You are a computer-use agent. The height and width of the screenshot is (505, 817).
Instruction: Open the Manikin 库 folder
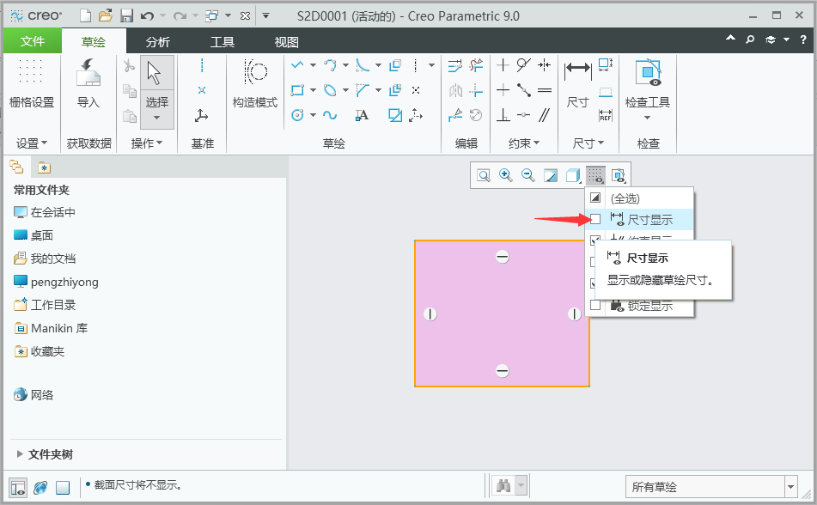[x=51, y=328]
